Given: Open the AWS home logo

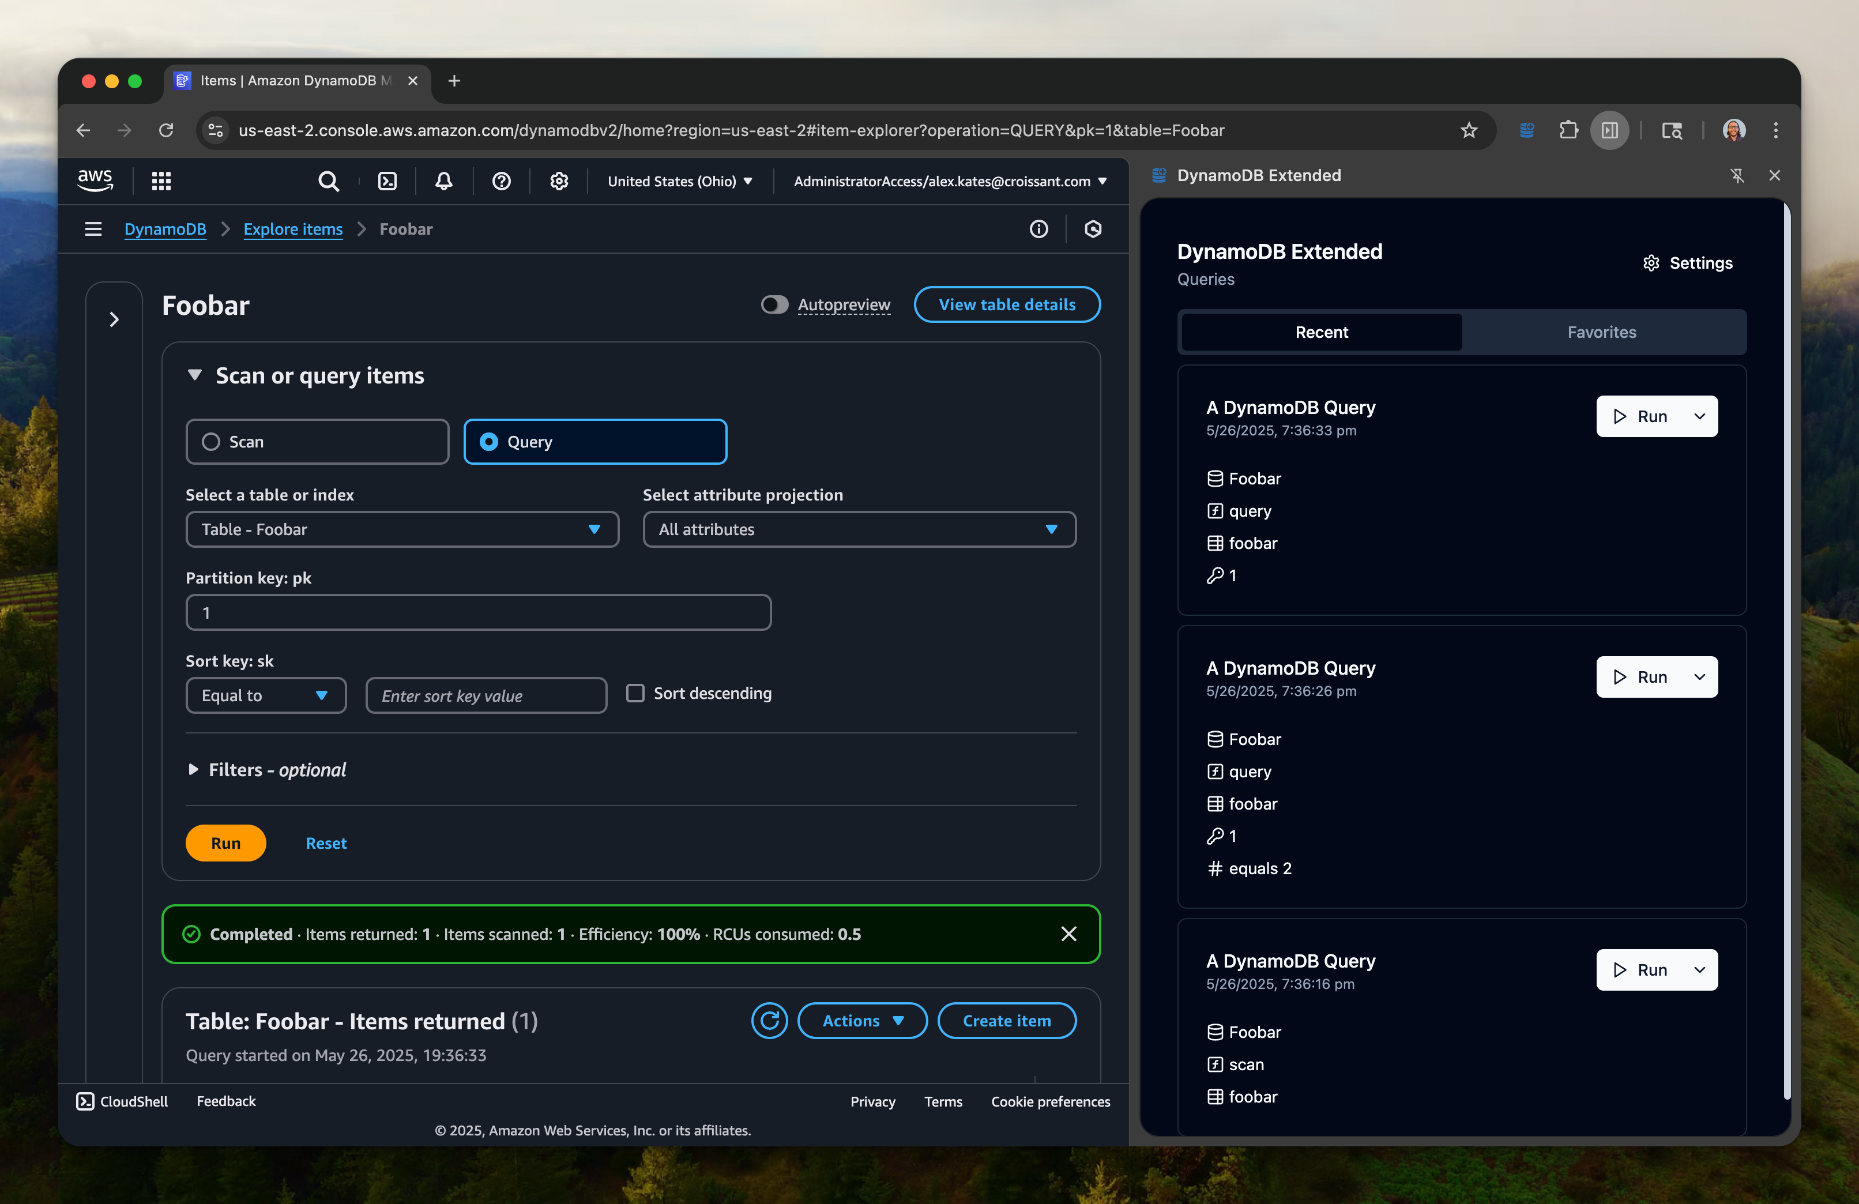Looking at the screenshot, I should 95,180.
